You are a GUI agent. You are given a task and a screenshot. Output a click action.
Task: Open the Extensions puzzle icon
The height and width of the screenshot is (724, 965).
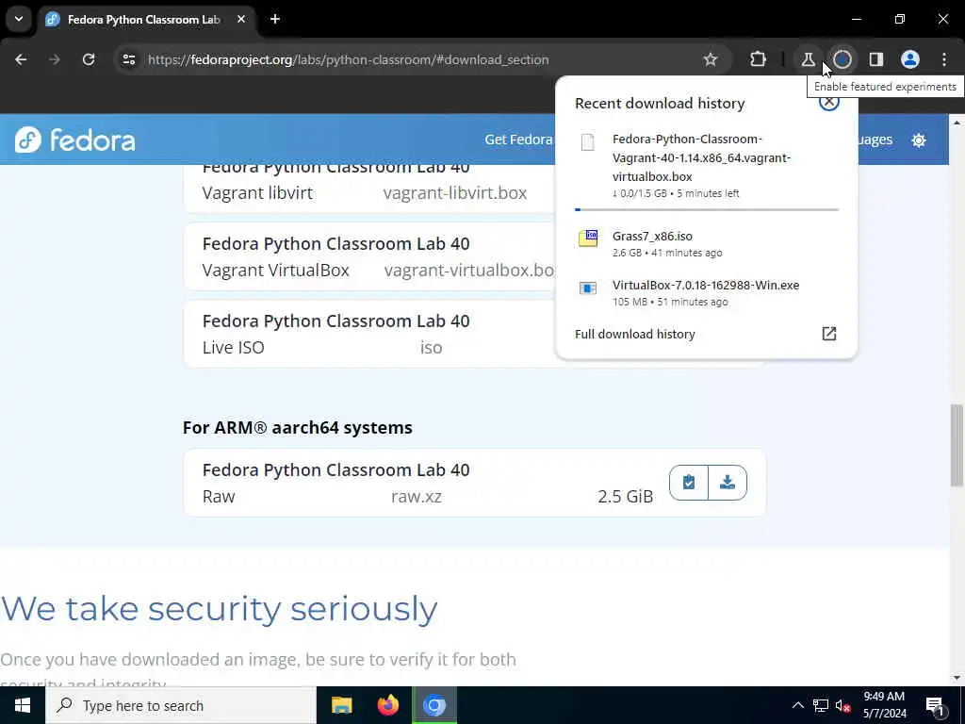click(759, 59)
